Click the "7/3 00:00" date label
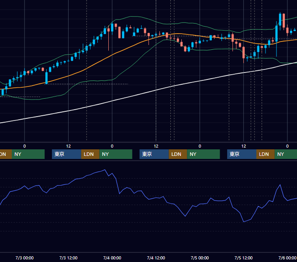Viewport: 297px width, 262px height. tap(24, 258)
